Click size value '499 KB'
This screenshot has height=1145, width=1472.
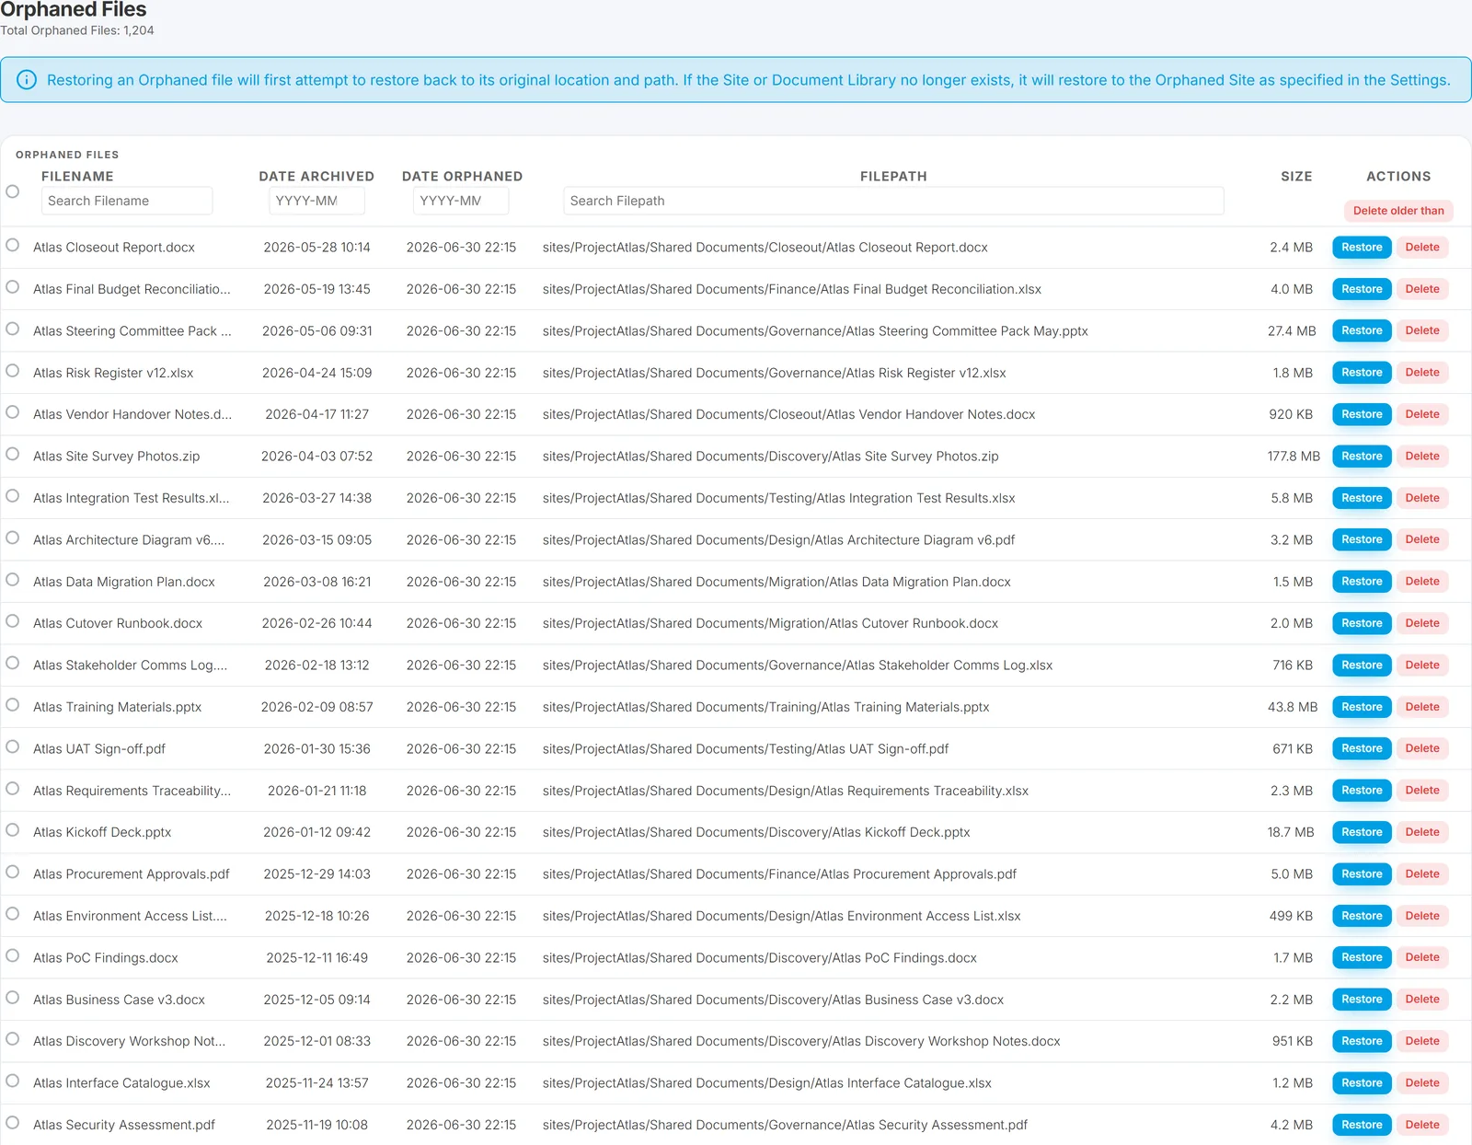pyautogui.click(x=1292, y=916)
